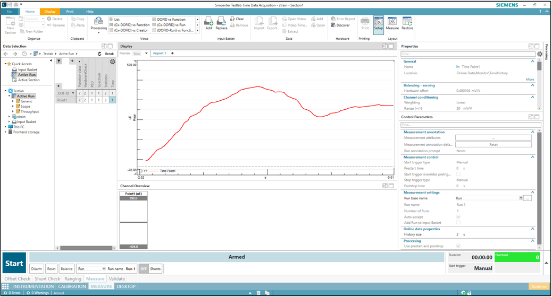Click the trash icon in status bar
This screenshot has height=297, width=552.
tap(258, 293)
